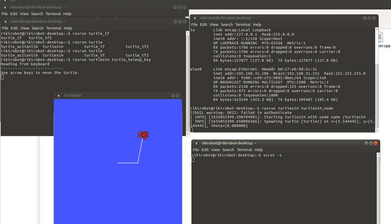This screenshot has height=224, width=391.
Task: Click 'HWaddr b8:27:eb:9d:5c:5c' text
Action: coord(289,69)
